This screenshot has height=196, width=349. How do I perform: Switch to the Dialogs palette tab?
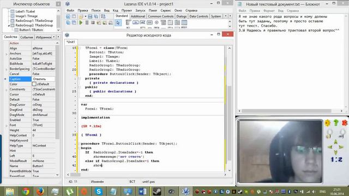pyautogui.click(x=182, y=16)
